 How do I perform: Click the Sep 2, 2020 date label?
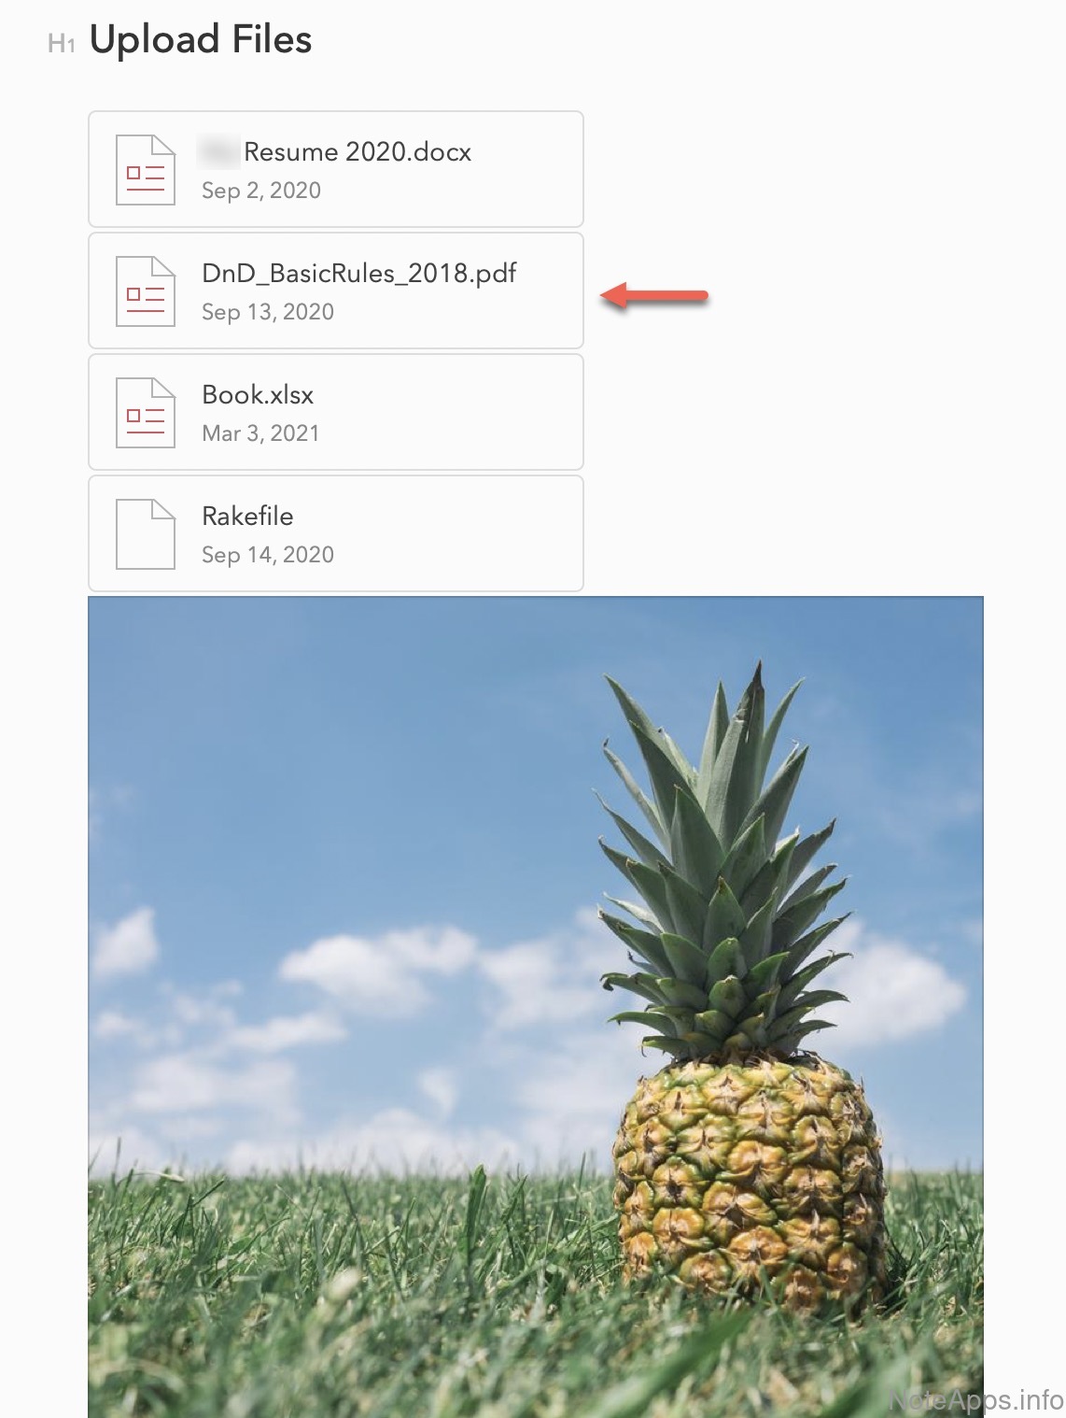tap(261, 191)
